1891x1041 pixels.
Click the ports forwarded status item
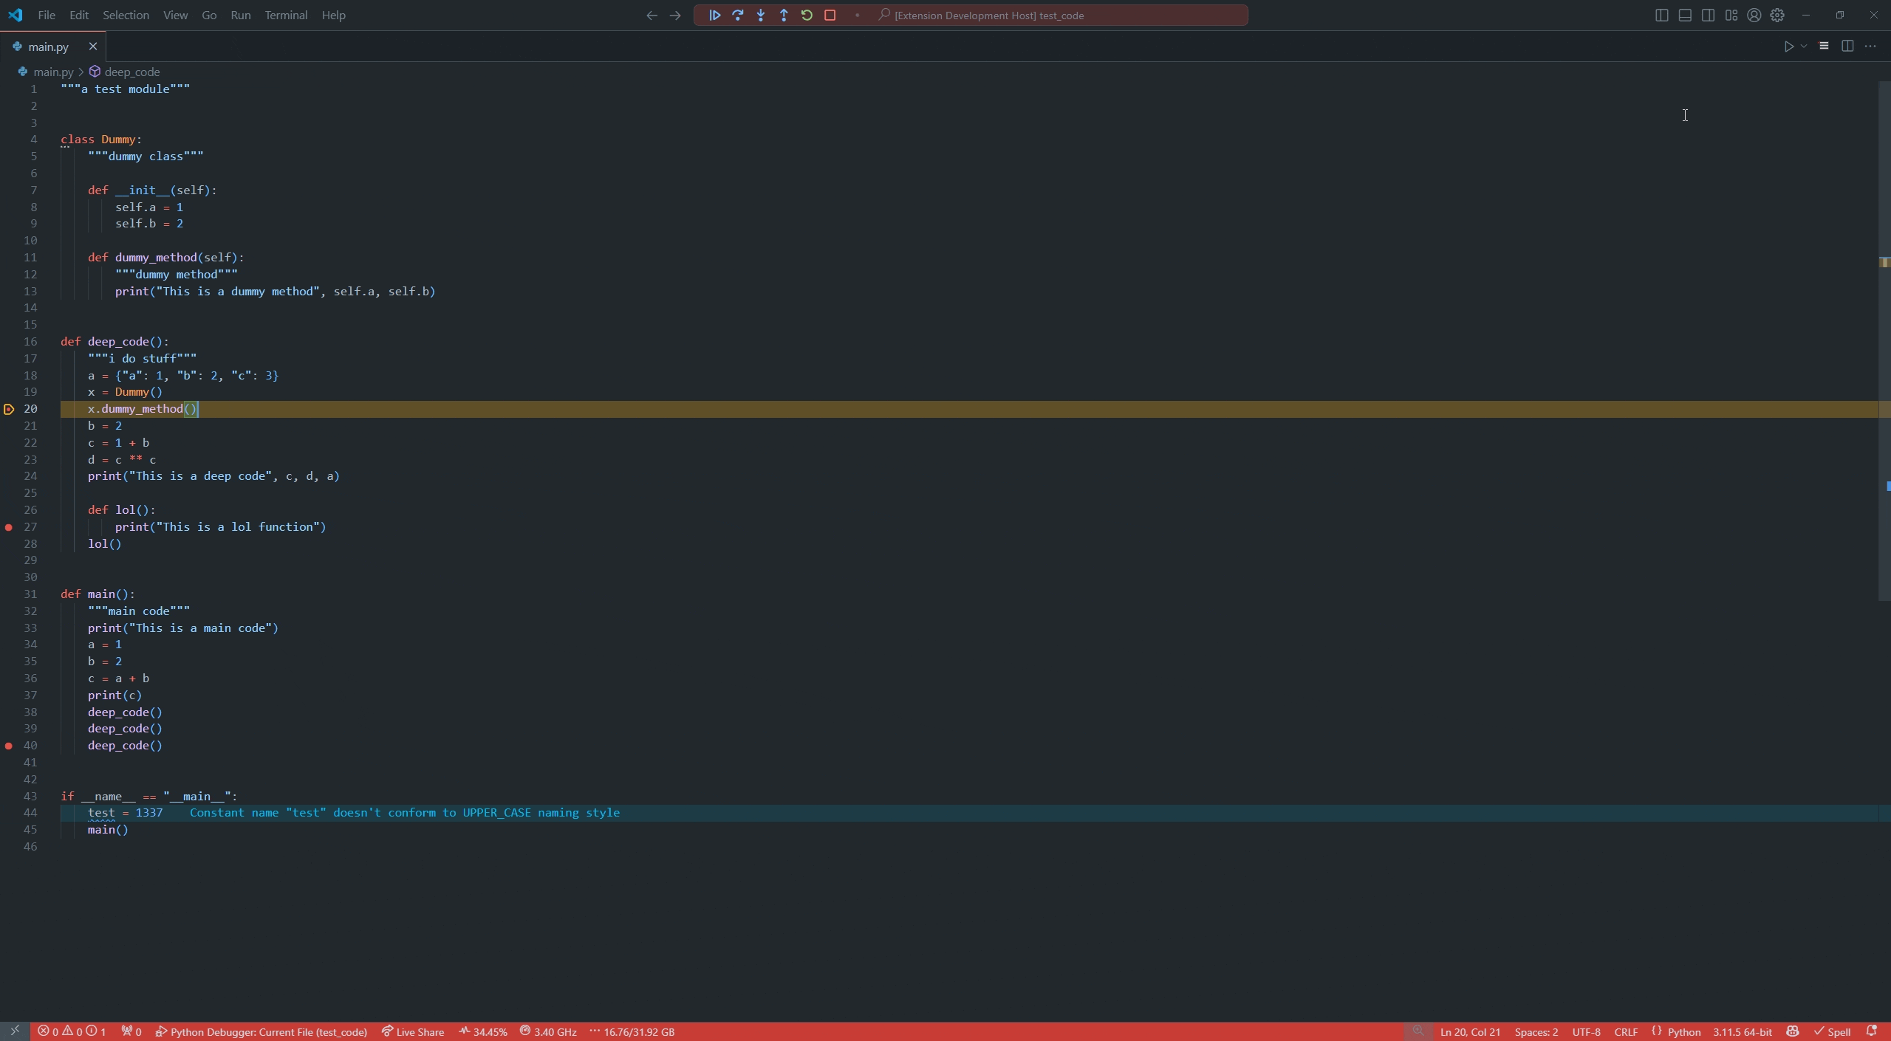point(131,1031)
